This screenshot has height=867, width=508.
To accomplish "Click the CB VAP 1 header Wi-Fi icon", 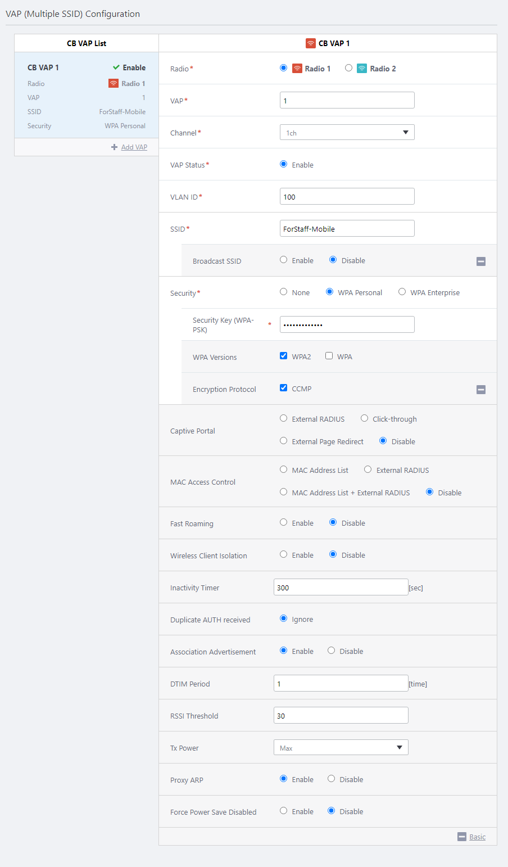I will tap(311, 43).
